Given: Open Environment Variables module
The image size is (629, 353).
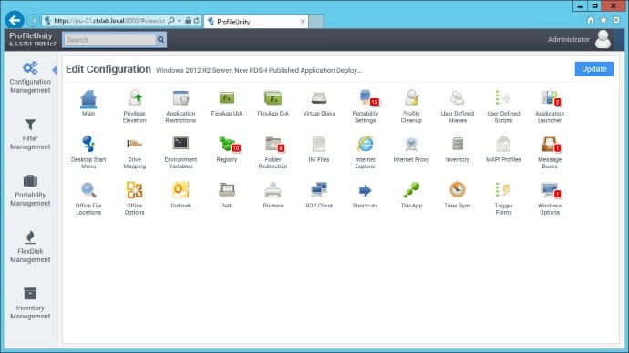Looking at the screenshot, I should (x=180, y=152).
